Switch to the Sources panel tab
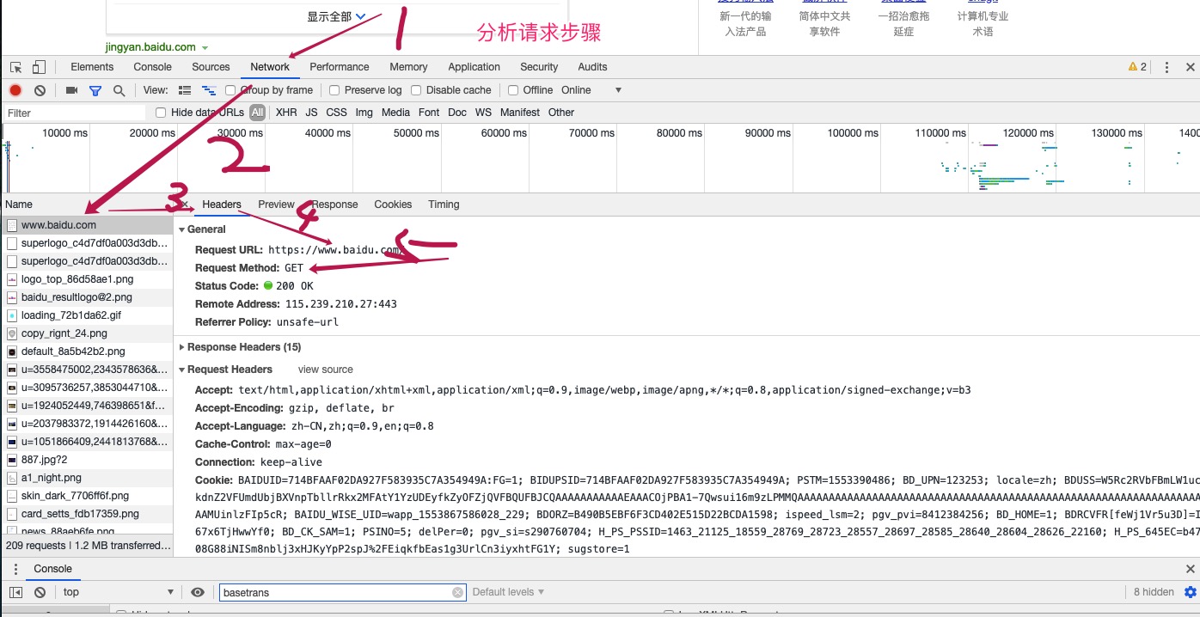This screenshot has width=1200, height=617. (211, 67)
